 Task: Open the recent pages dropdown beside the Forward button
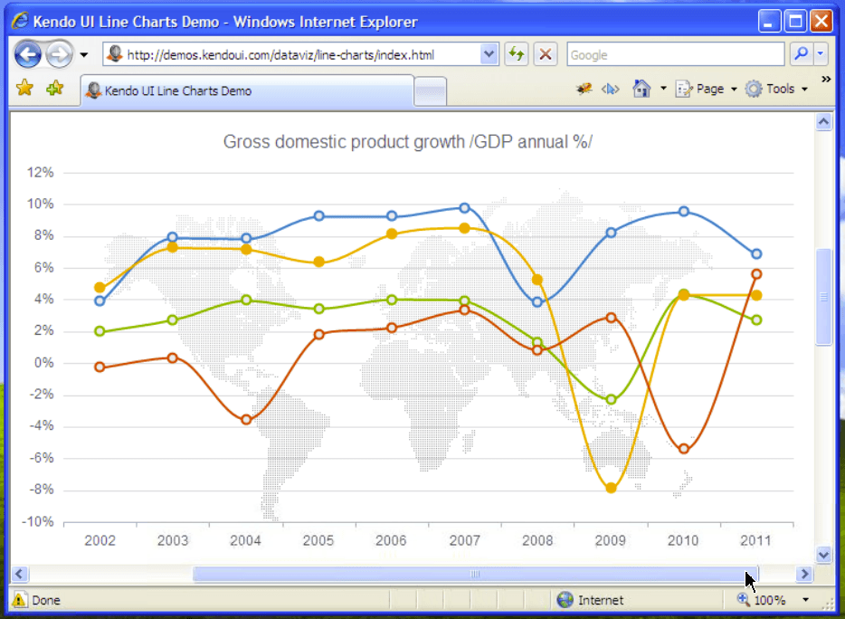(84, 55)
